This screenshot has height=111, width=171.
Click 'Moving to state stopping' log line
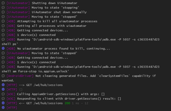click(x=43, y=8)
